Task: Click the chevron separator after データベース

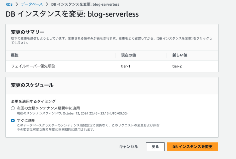Action: 47,4
